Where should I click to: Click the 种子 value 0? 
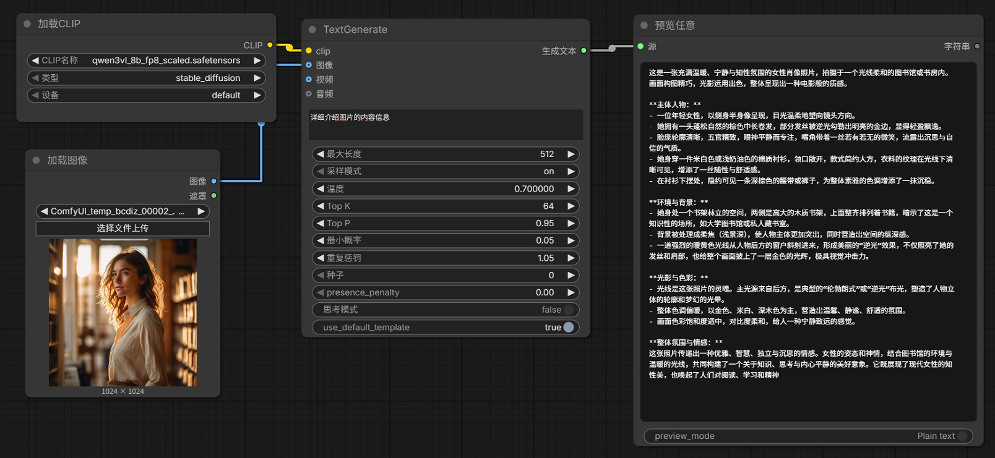click(x=551, y=275)
